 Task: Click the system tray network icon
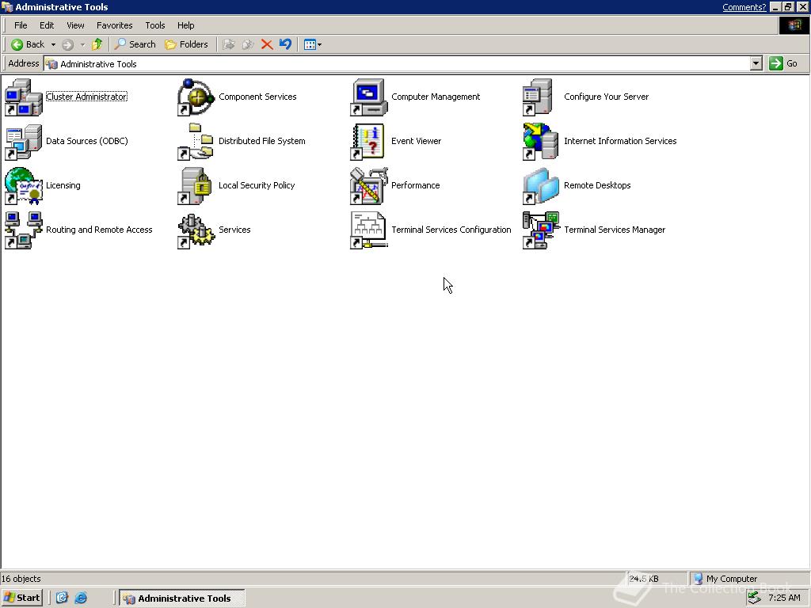coord(754,598)
